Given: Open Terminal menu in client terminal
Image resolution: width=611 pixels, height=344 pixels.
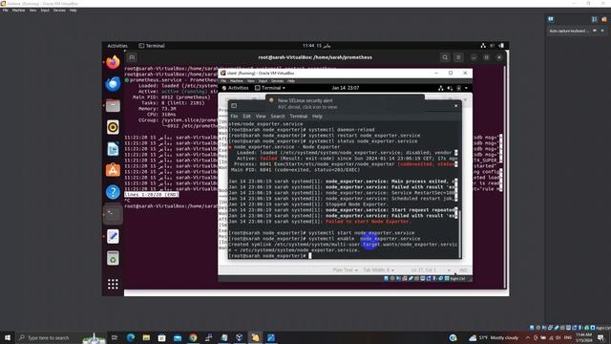Looking at the screenshot, I should click(x=299, y=117).
